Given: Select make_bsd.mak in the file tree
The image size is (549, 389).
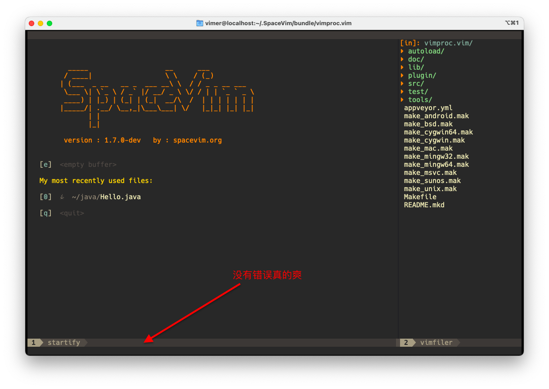Looking at the screenshot, I should click(428, 124).
